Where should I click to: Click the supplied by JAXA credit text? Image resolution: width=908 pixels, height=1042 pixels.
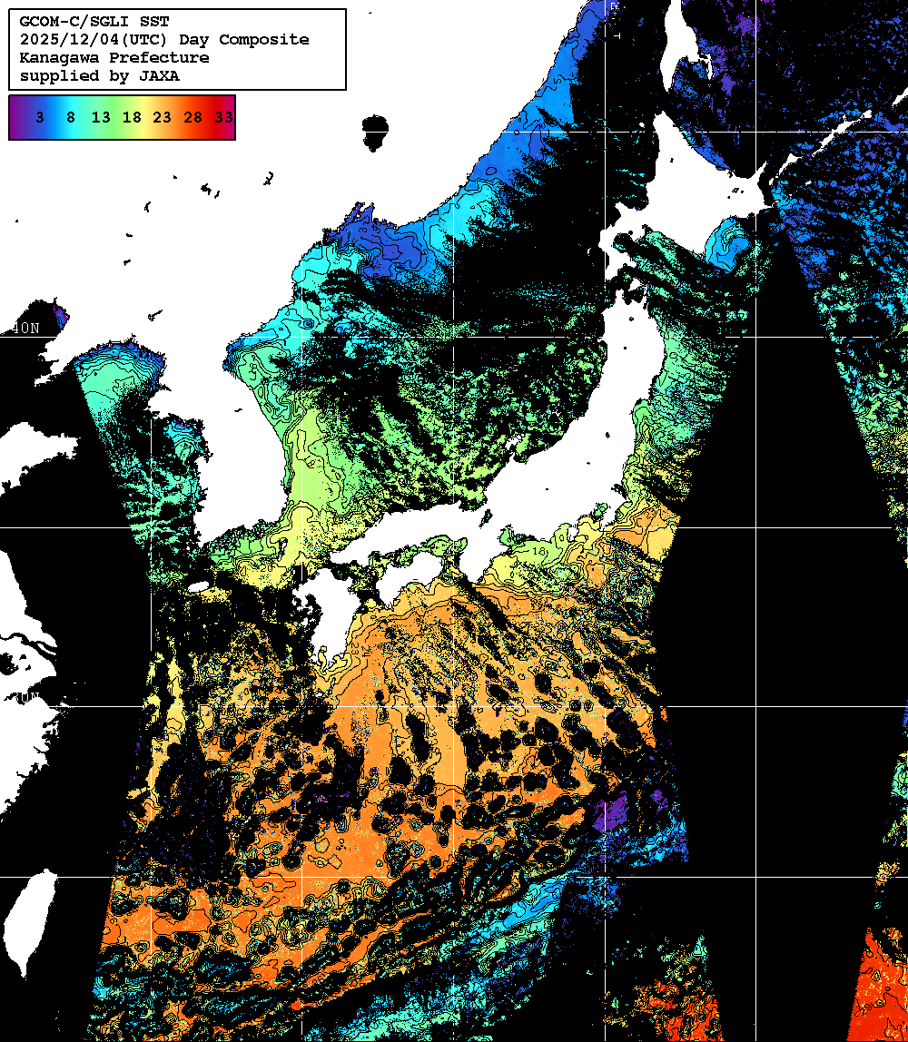(x=100, y=76)
